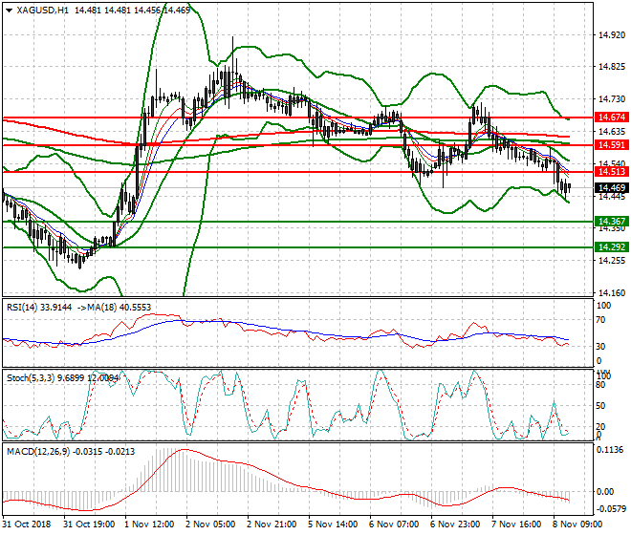Image resolution: width=631 pixels, height=535 pixels.
Task: Click the 14.160 value on price scale
Action: coord(610,293)
